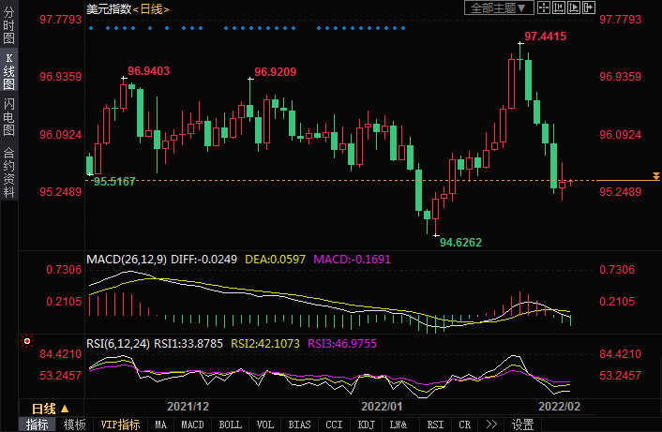Open the 合约资料 side panel
Screen dimensions: 662x432
(8, 173)
